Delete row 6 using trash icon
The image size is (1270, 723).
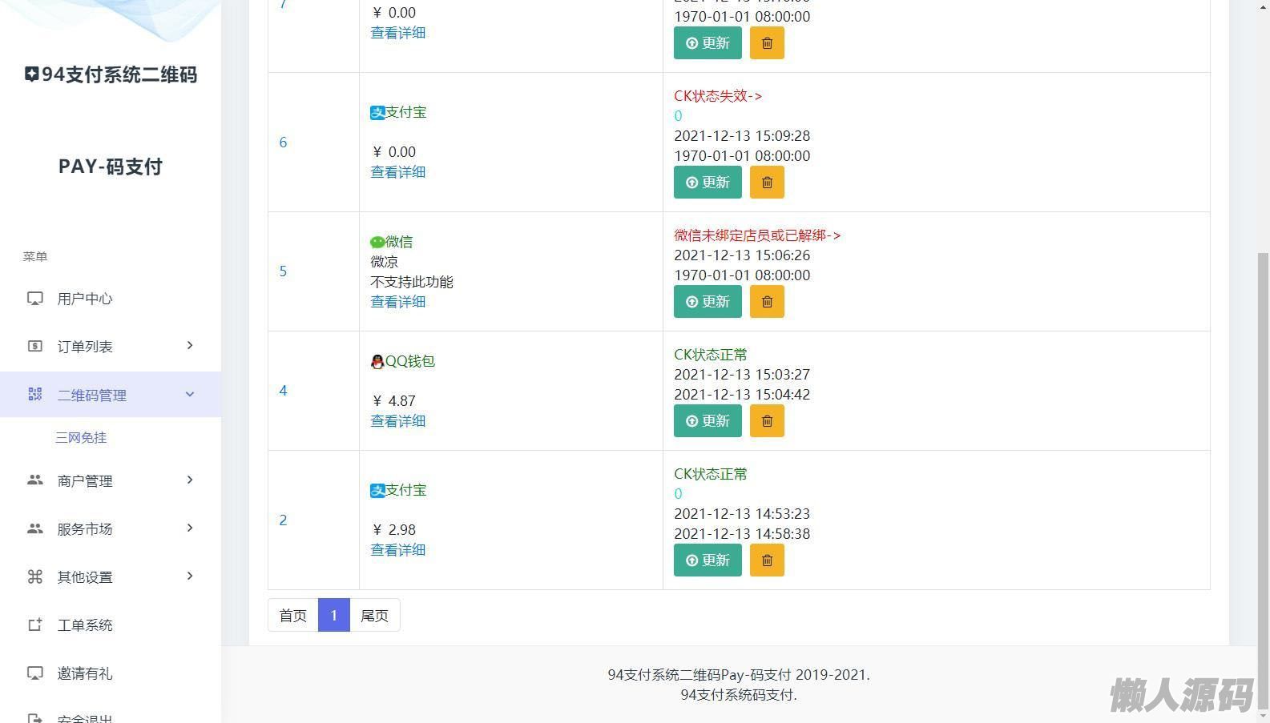[x=767, y=183]
